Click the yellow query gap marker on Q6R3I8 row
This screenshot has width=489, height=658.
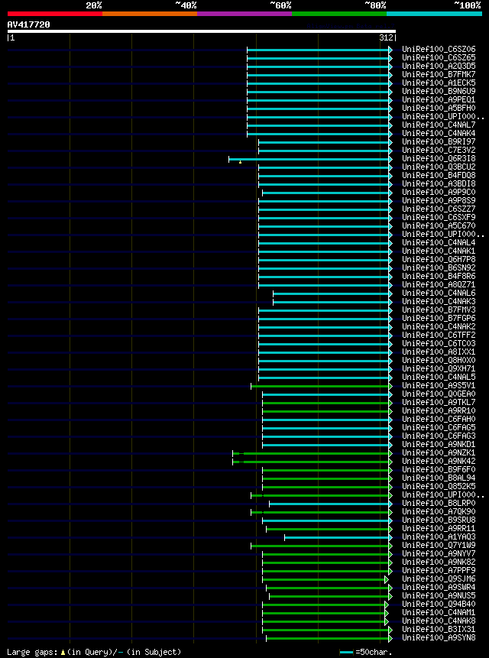pos(241,161)
